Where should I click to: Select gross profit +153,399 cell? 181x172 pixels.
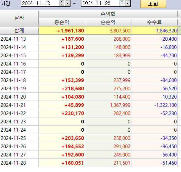click(x=62, y=80)
